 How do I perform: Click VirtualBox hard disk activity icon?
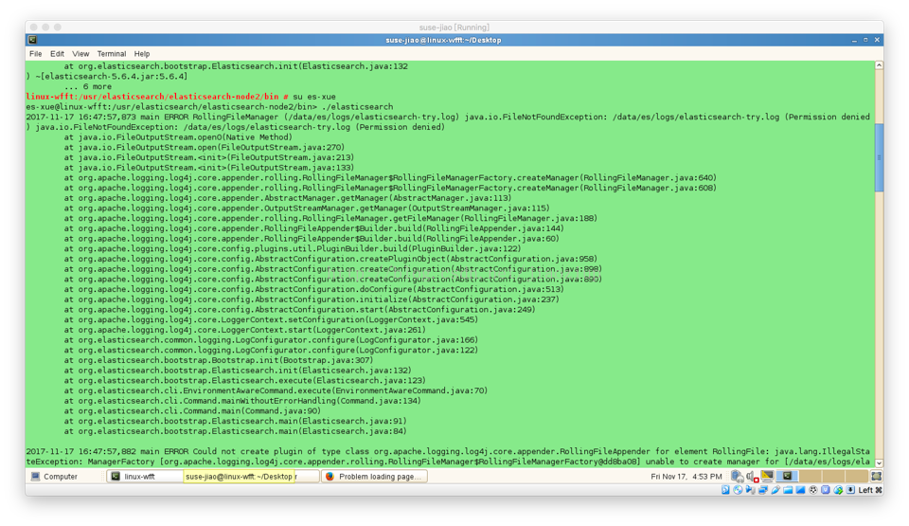[x=726, y=490]
